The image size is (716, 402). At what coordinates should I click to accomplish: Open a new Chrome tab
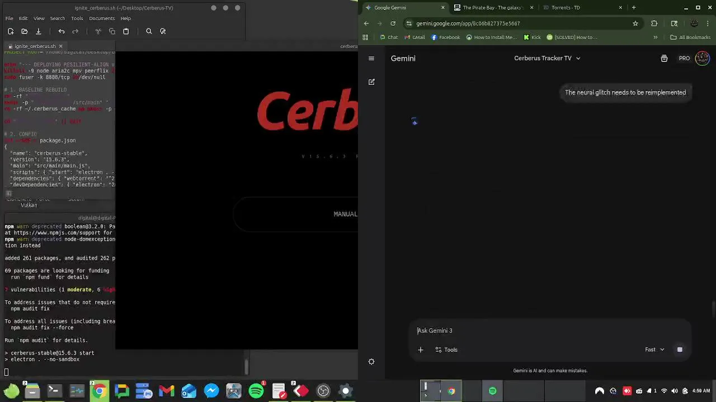click(634, 8)
